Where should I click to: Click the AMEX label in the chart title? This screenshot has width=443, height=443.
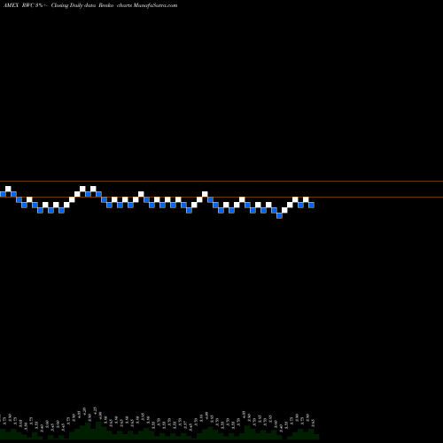pos(11,5)
